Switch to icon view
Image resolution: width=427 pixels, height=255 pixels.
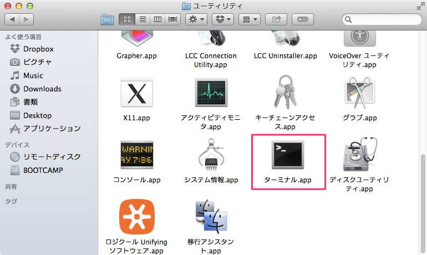pos(127,19)
